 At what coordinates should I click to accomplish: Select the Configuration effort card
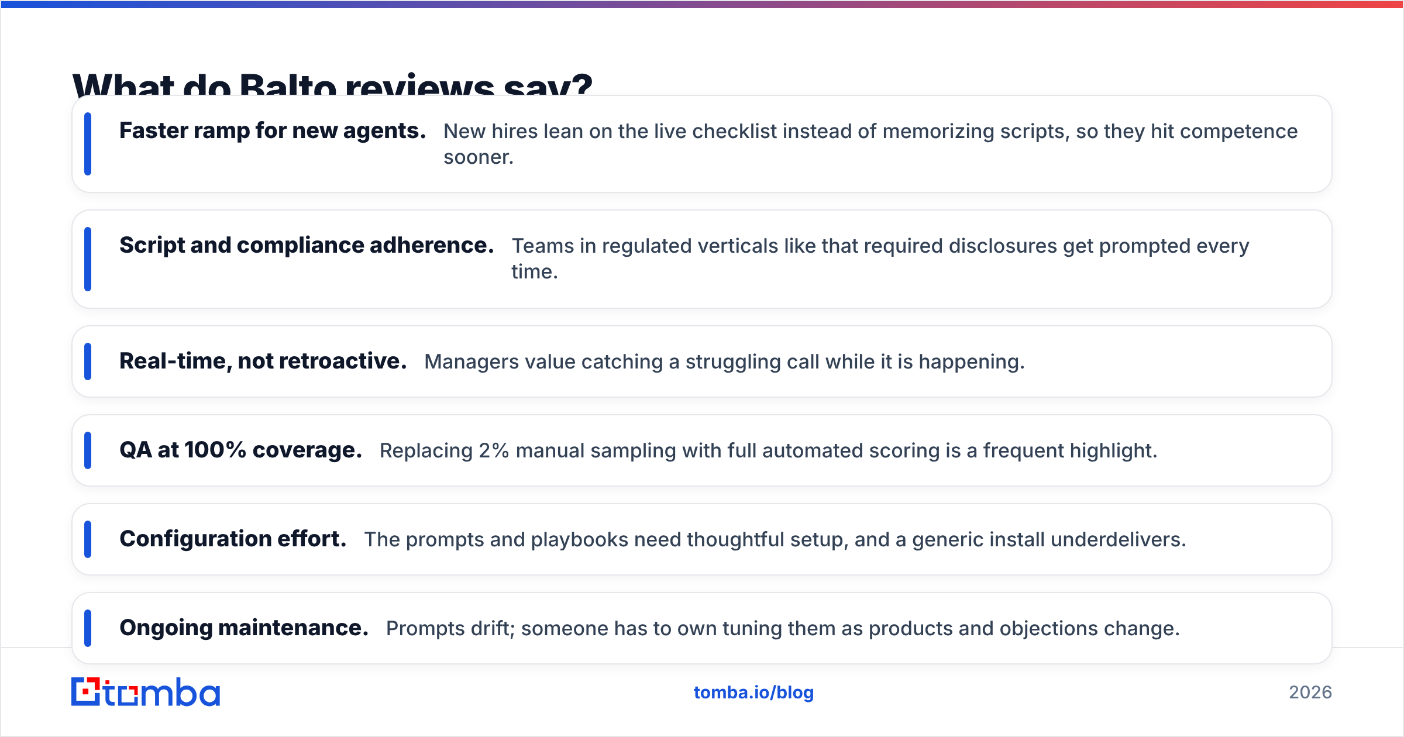(x=702, y=539)
